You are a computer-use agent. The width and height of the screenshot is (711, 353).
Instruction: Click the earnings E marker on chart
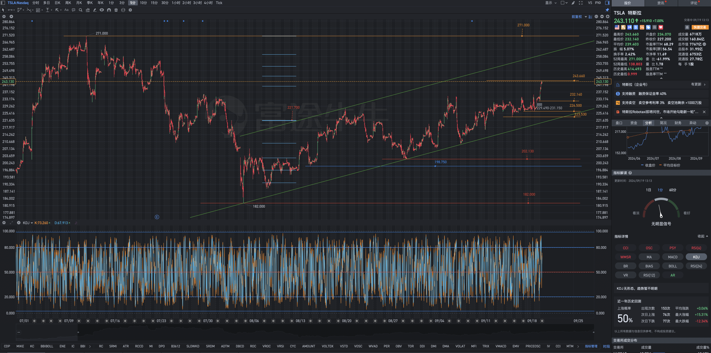point(157,217)
